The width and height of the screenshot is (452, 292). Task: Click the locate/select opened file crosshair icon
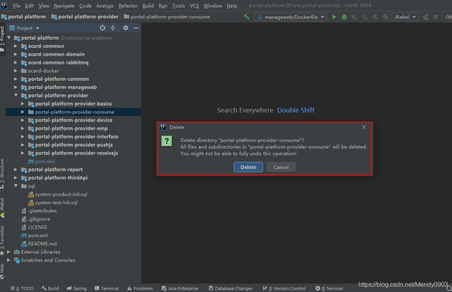[103, 28]
